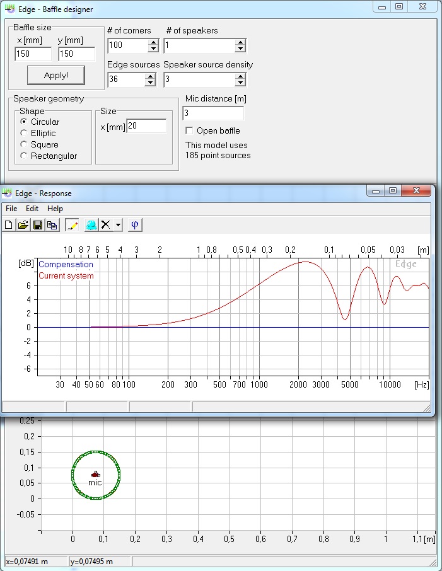Open the Help menu

[x=55, y=209]
